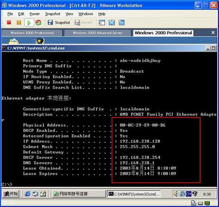Launch Internet Explorer from the quick launch bar
Viewport: 219px width, 207px height.
coord(27,194)
